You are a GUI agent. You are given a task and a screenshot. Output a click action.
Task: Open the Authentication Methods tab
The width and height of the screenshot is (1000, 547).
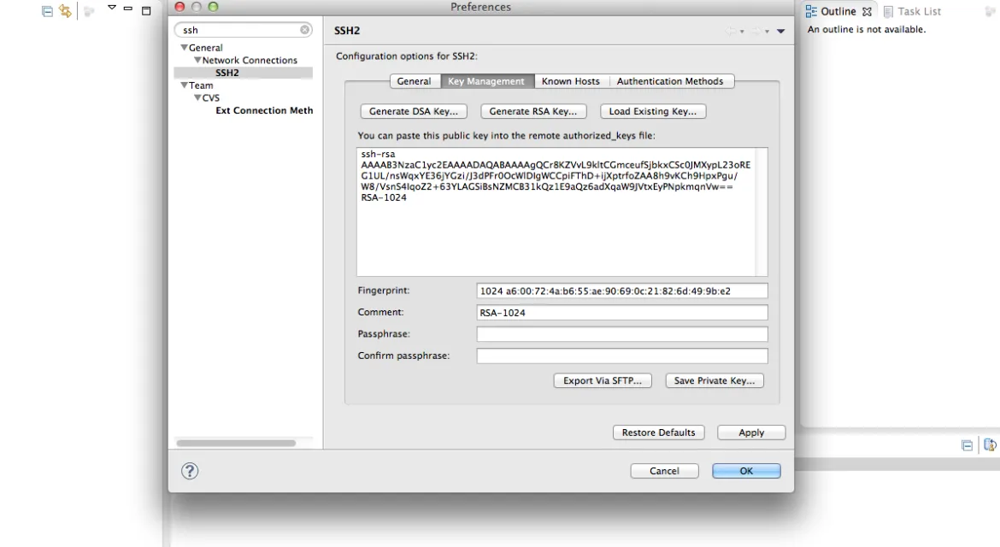pyautogui.click(x=672, y=80)
